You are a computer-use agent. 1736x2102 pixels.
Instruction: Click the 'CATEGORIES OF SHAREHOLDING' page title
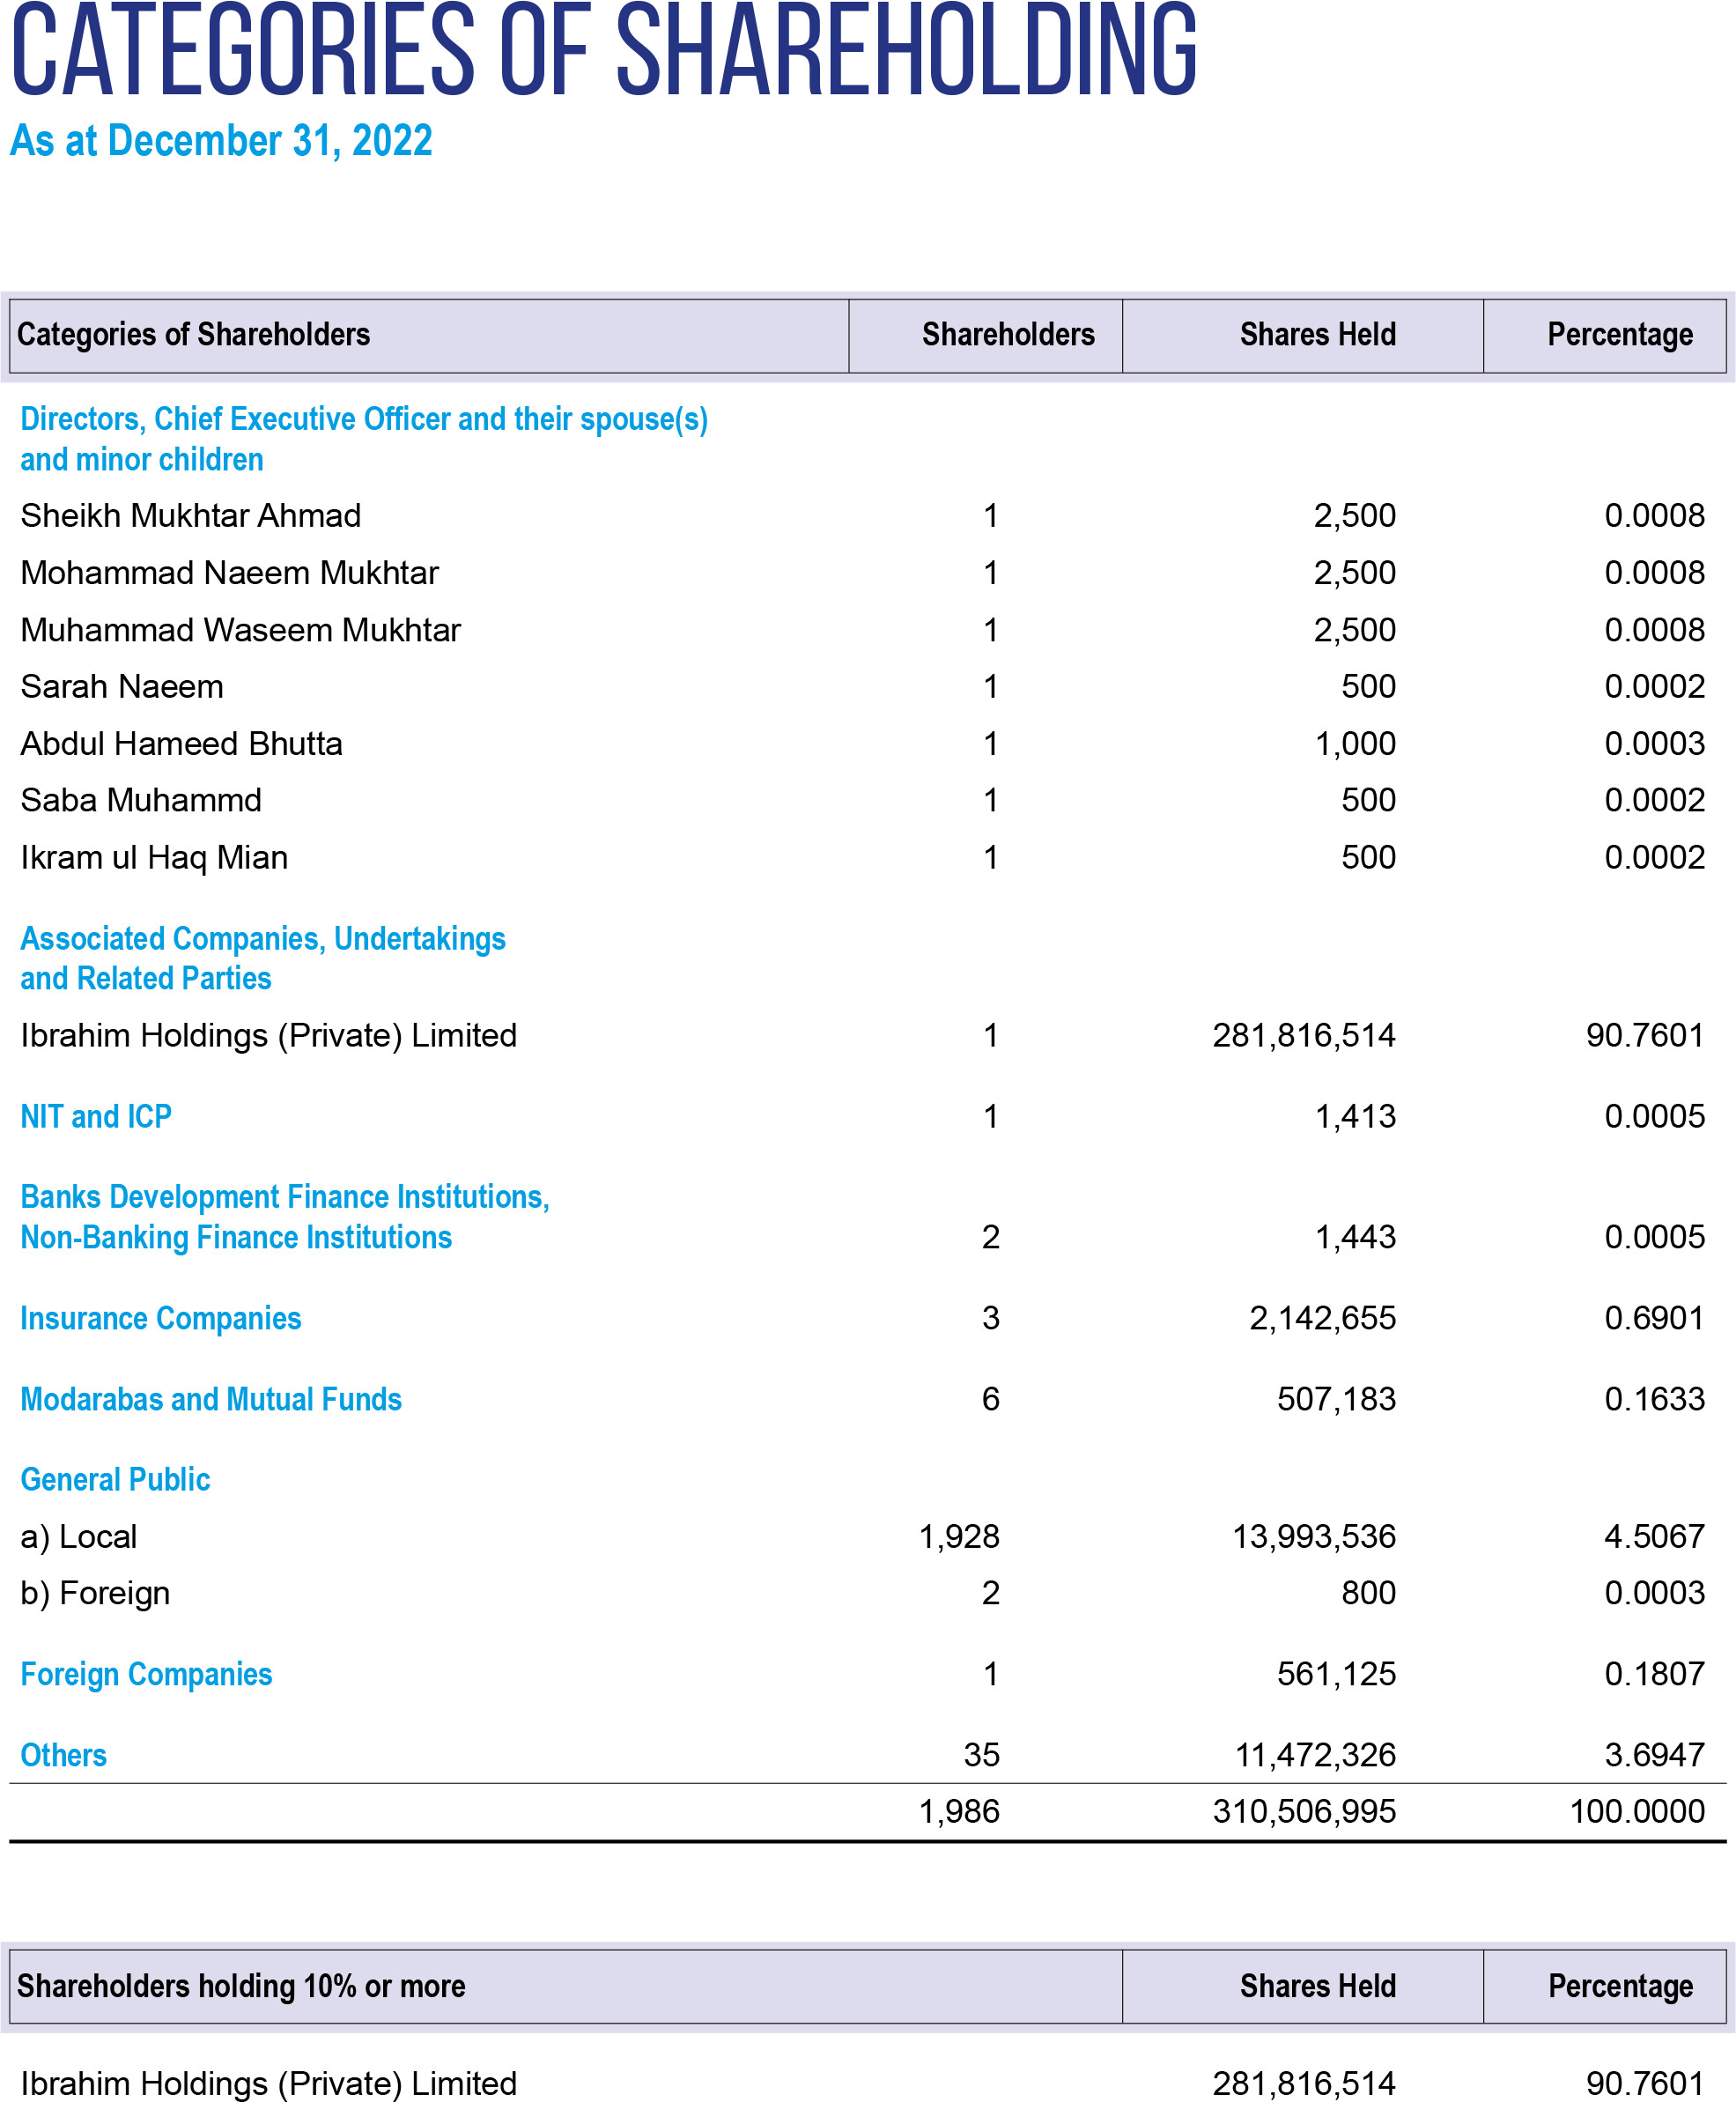coord(604,49)
